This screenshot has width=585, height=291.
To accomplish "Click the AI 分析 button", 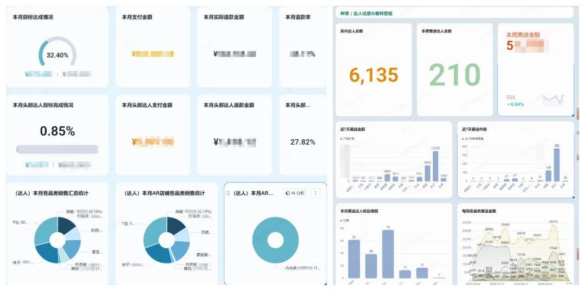I will [295, 193].
